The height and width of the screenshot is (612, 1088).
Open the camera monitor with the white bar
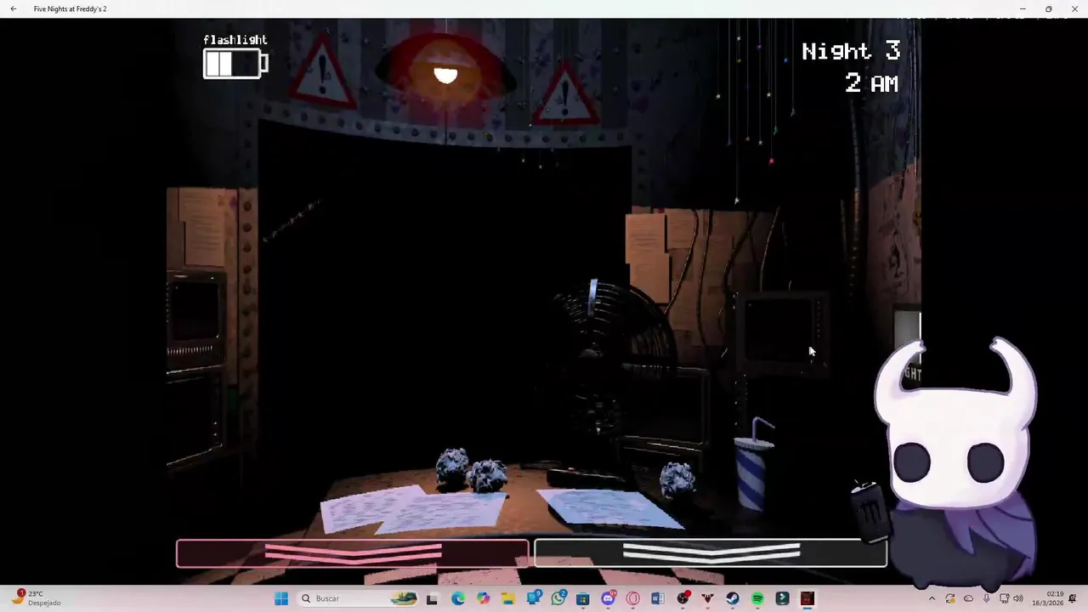coord(711,553)
